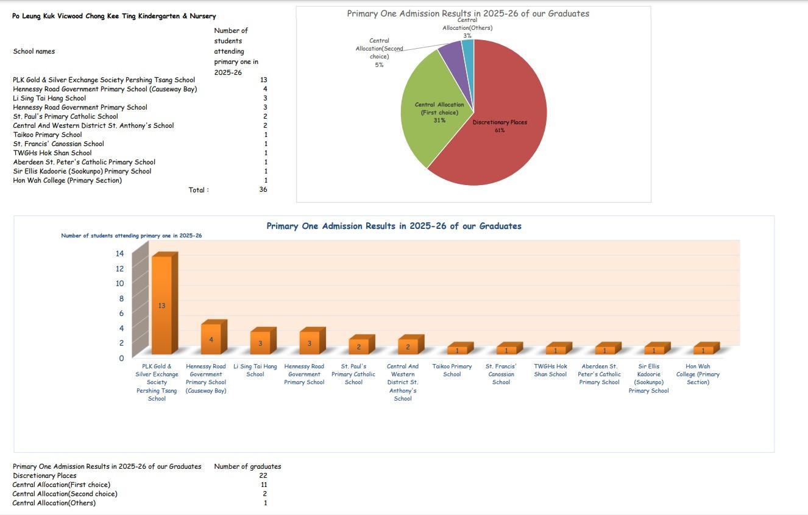Click kindergarten name heading 'Po Leung Kuk Vicwood'
The width and height of the screenshot is (808, 515).
pos(114,16)
